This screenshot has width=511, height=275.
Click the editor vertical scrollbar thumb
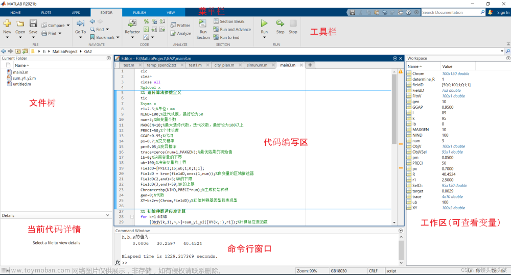coord(394,109)
